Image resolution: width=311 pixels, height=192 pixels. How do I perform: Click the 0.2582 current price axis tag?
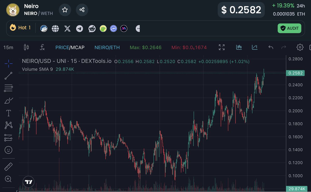(x=295, y=73)
